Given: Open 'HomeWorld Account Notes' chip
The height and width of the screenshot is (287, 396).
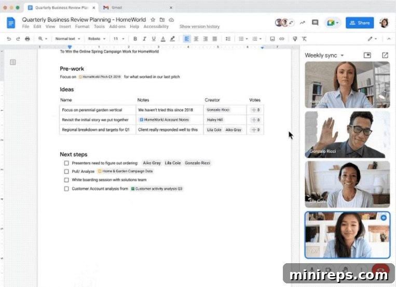Looking at the screenshot, I should click(x=165, y=120).
